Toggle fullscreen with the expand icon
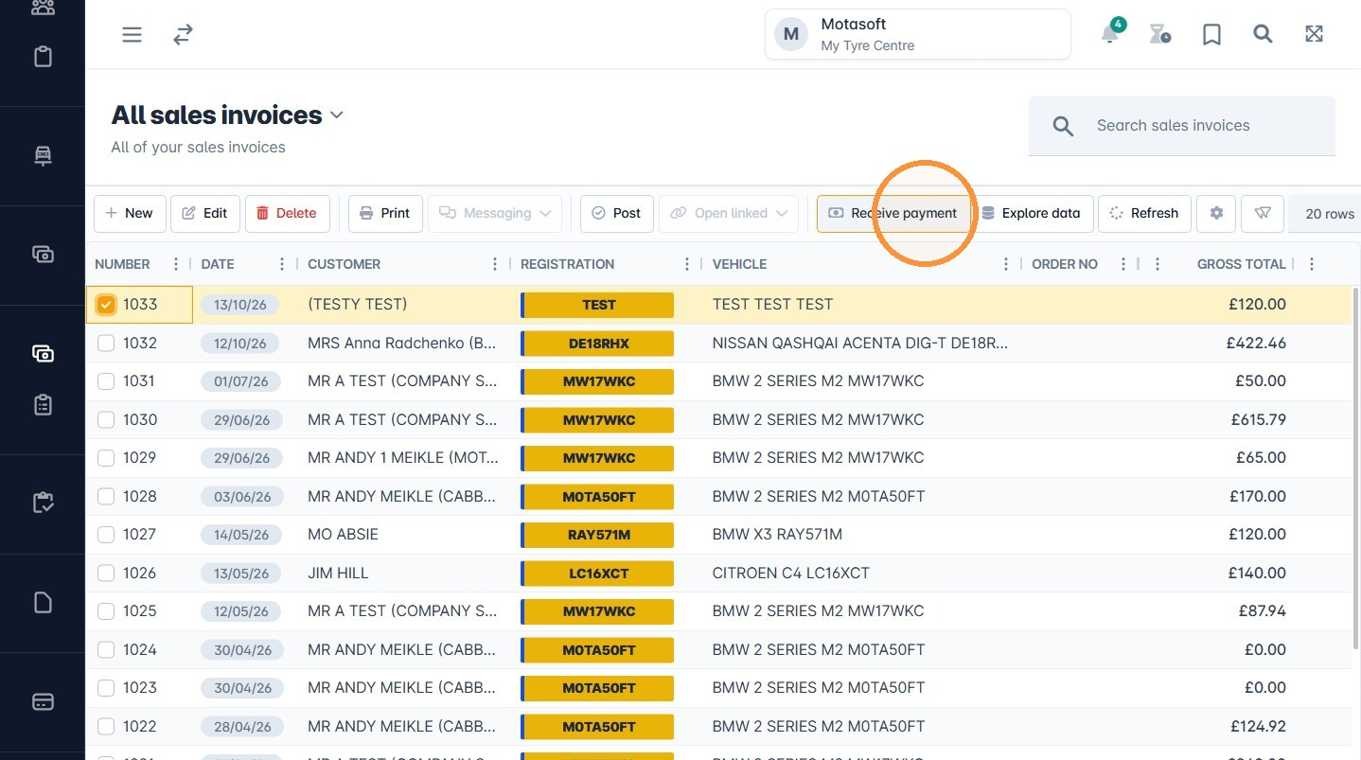1361x760 pixels. click(x=1314, y=34)
